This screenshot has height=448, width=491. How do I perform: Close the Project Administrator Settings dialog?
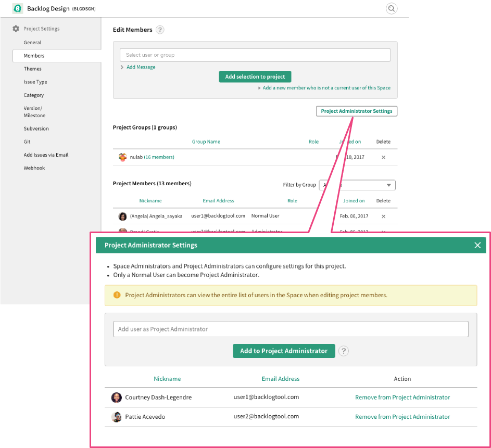pyautogui.click(x=477, y=245)
